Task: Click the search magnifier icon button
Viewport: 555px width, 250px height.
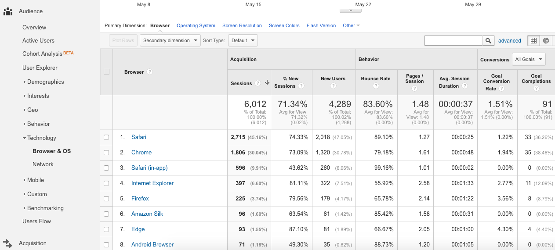Action: point(488,41)
